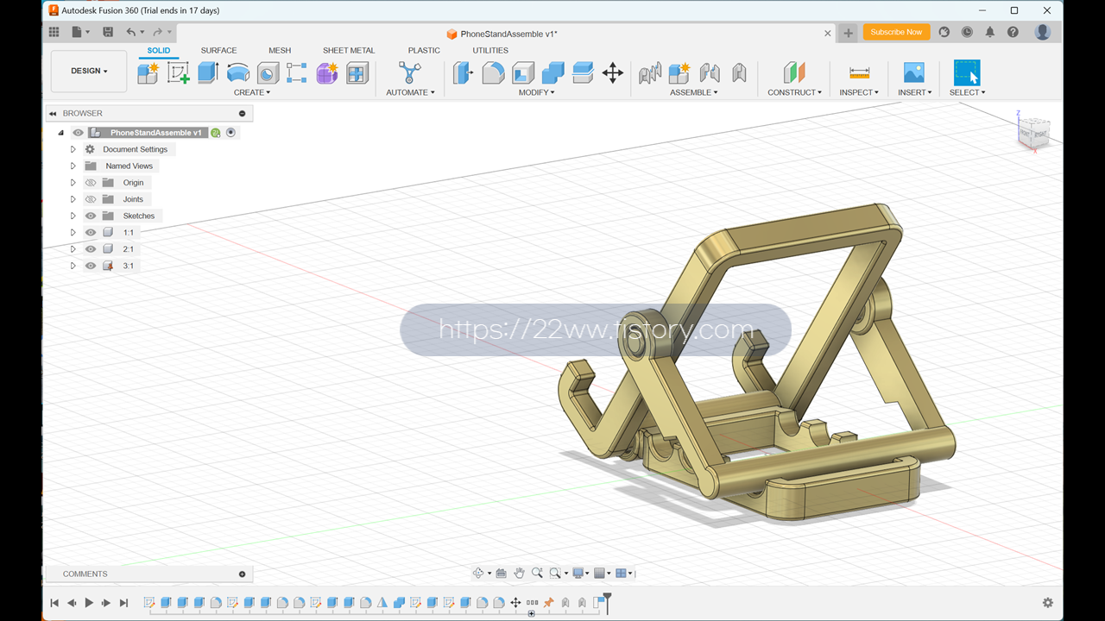Viewport: 1105px width, 621px height.
Task: Open the MODIFY dropdown menu
Action: point(537,92)
